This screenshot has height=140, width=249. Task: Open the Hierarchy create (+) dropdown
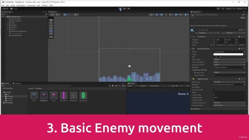3,14
